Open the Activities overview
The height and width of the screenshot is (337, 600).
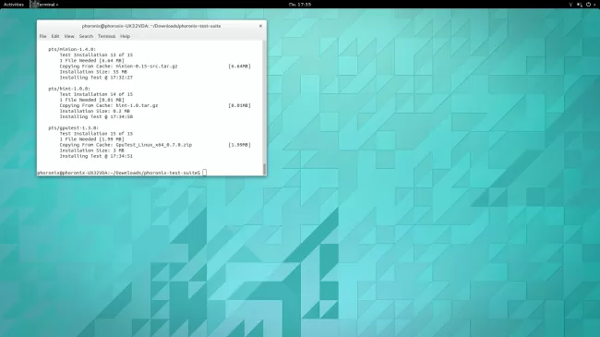tap(14, 5)
